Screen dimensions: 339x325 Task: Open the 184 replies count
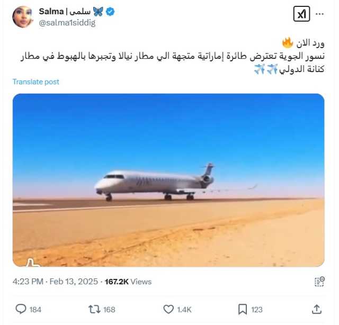[x=35, y=310]
